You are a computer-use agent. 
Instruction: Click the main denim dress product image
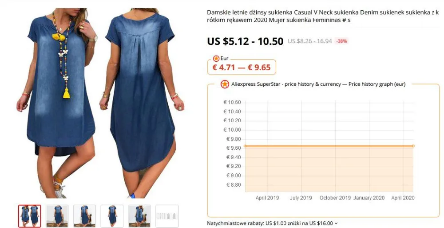coord(100,103)
